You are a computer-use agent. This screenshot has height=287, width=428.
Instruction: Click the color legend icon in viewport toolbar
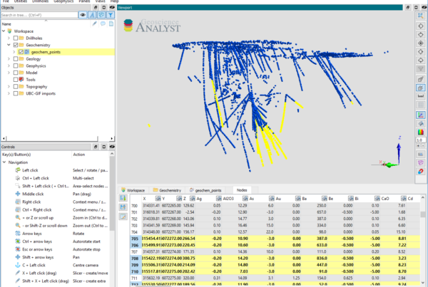click(420, 131)
